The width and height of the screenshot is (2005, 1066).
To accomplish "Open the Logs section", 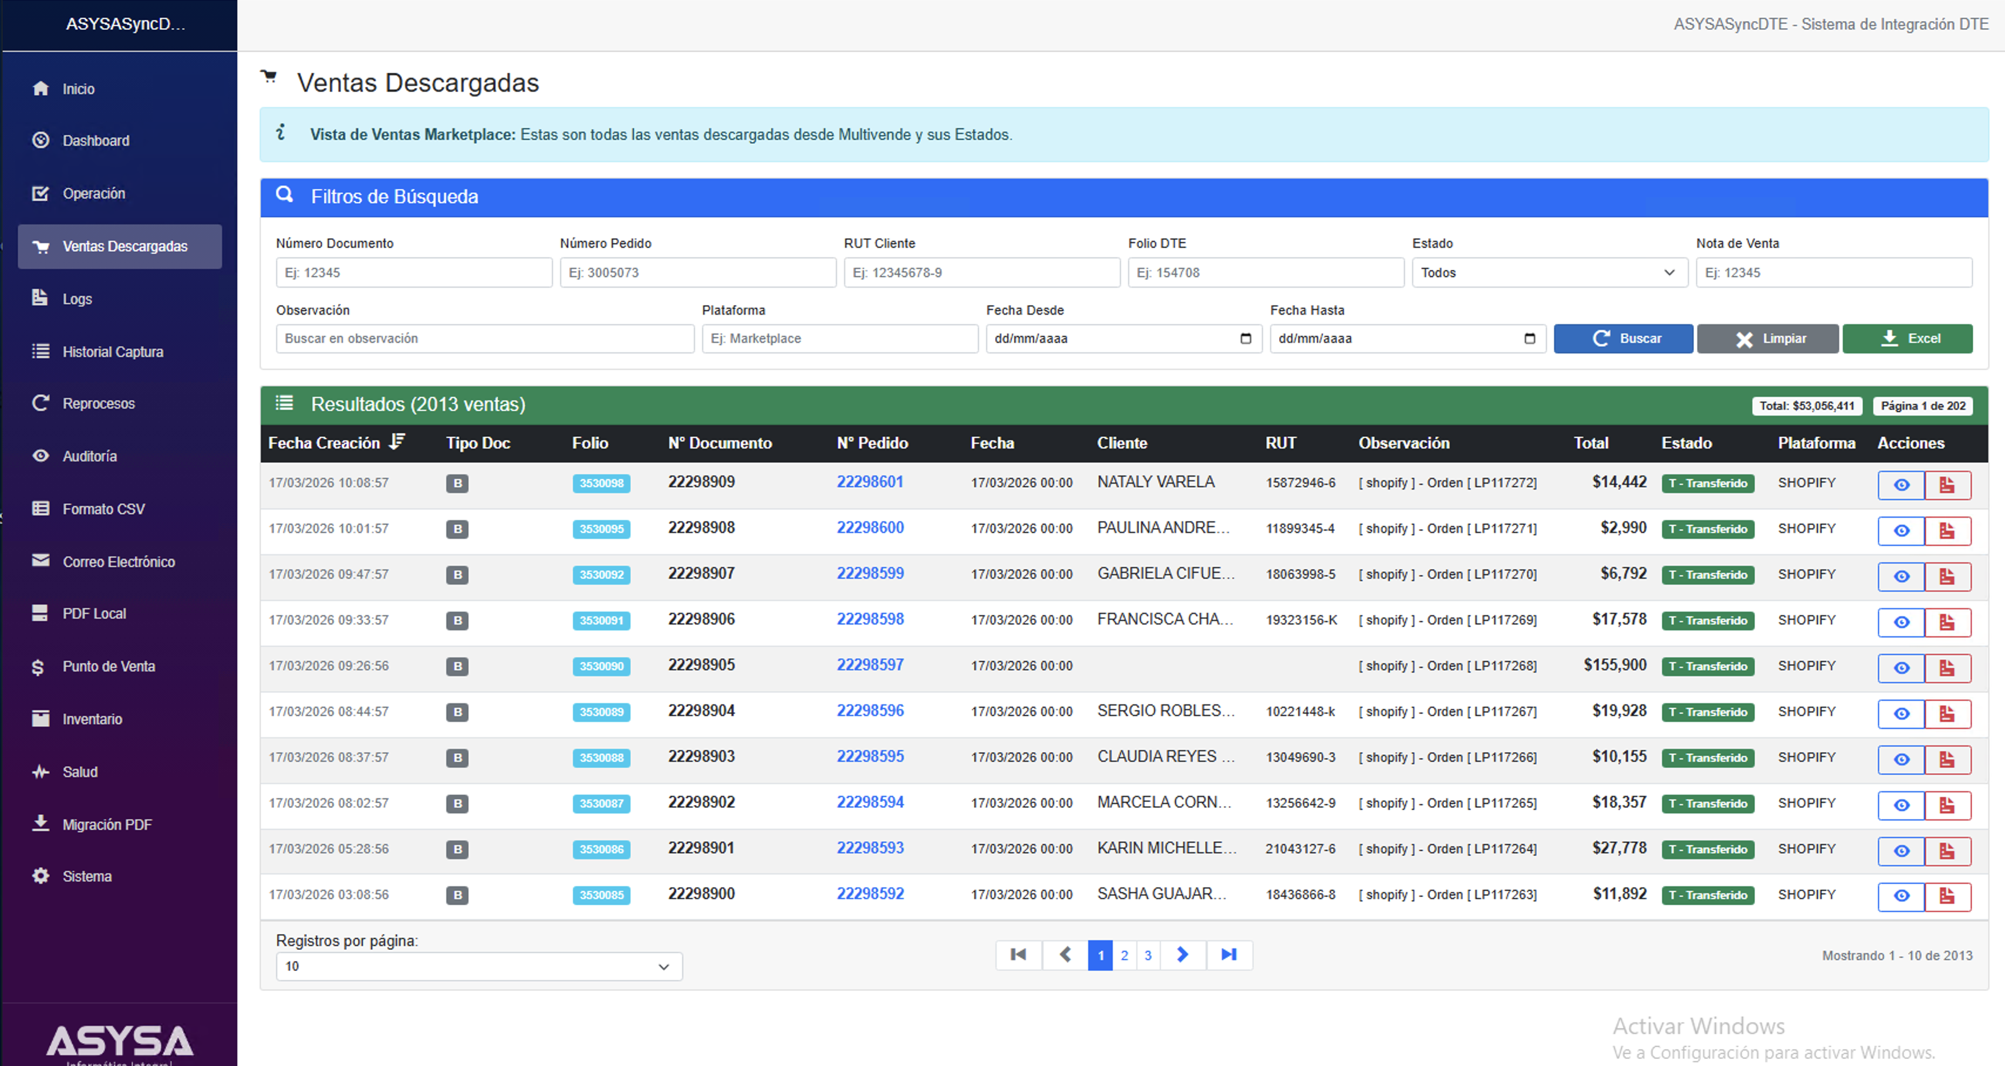I will (78, 298).
